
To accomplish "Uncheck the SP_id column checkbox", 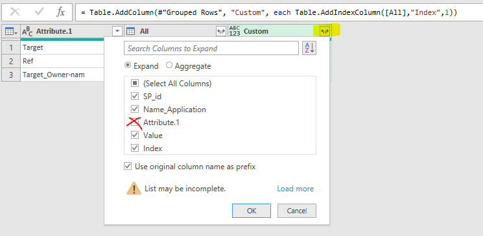I will tap(135, 97).
